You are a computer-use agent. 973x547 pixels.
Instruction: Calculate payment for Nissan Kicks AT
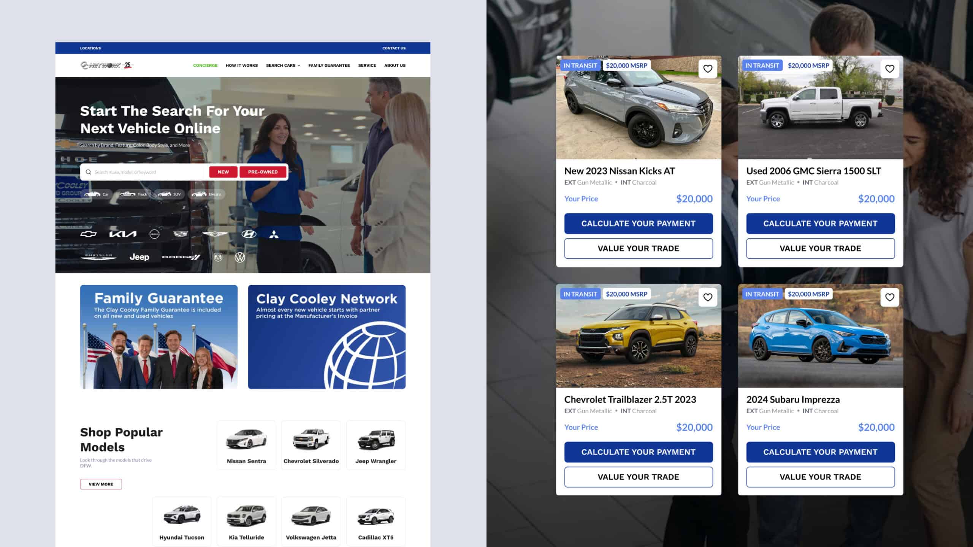pos(639,223)
